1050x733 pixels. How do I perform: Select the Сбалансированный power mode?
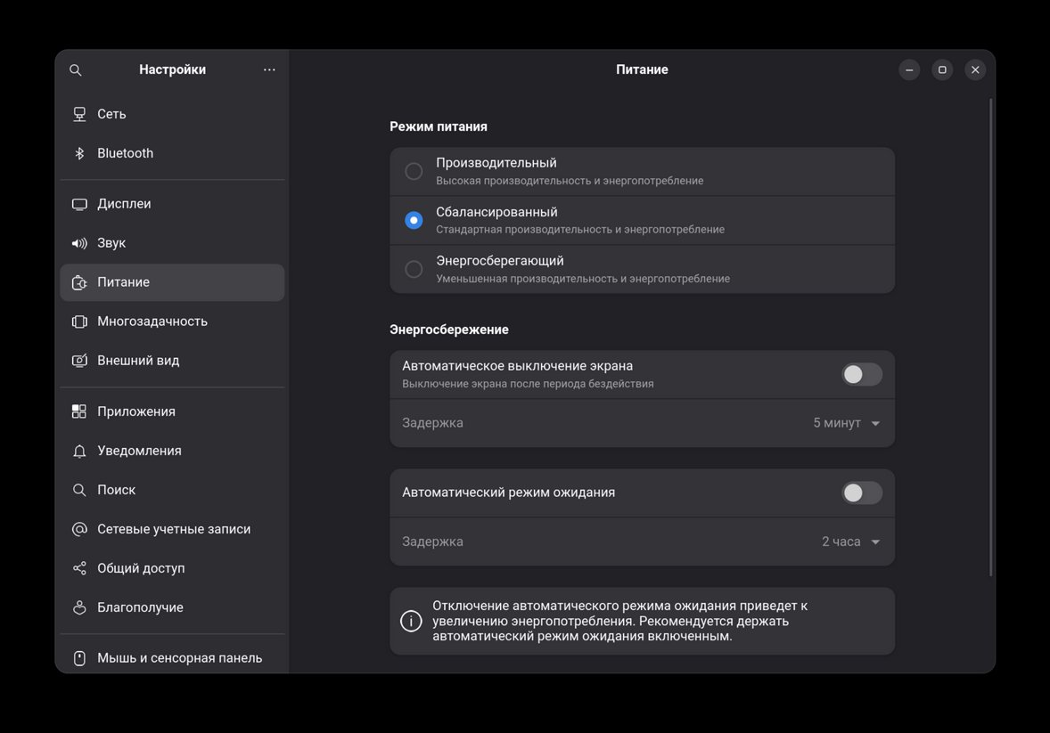coord(414,220)
